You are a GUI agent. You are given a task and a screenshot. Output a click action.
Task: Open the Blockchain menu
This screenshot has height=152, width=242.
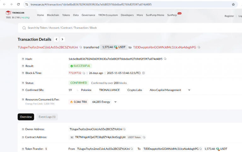[53, 15]
